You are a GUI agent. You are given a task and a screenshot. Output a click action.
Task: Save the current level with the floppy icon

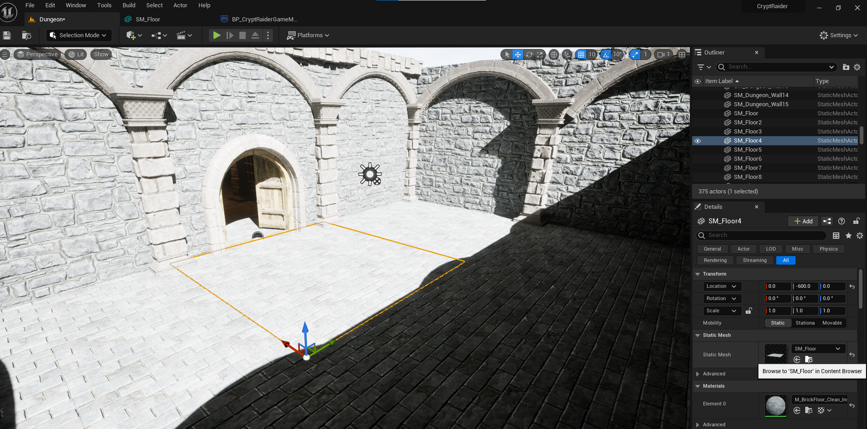7,35
